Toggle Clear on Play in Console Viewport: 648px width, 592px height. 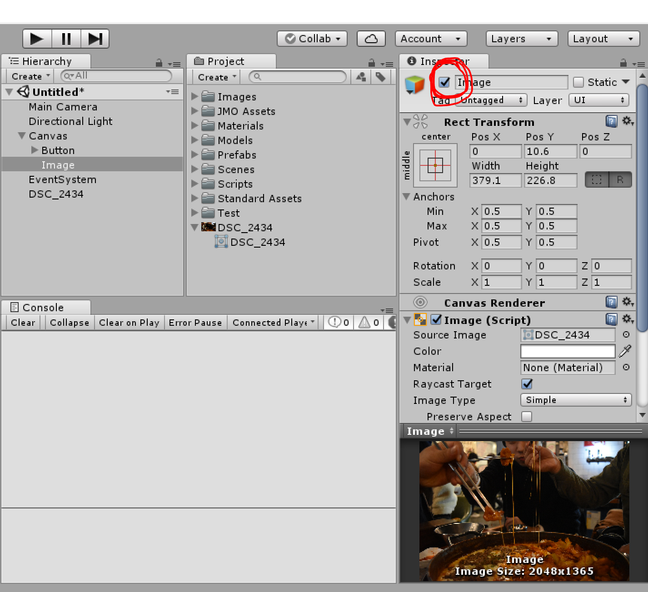coord(129,323)
